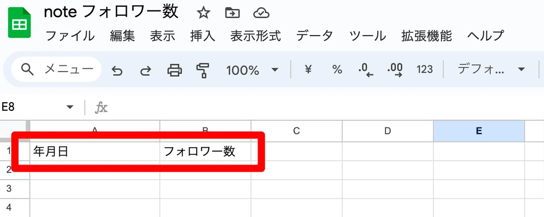Star the note フォロワー数 document

pos(204,13)
